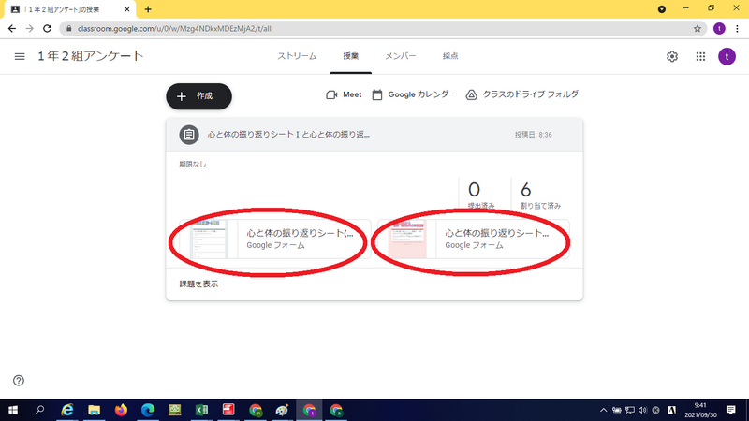This screenshot has height=421, width=749.
Task: Switch to the ストリーム tab
Action: [297, 56]
